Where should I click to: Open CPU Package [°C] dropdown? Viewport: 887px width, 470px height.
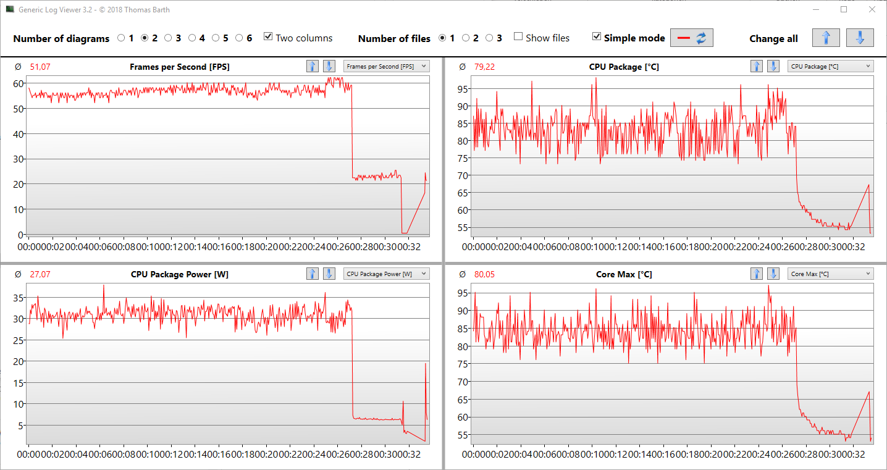coord(831,66)
